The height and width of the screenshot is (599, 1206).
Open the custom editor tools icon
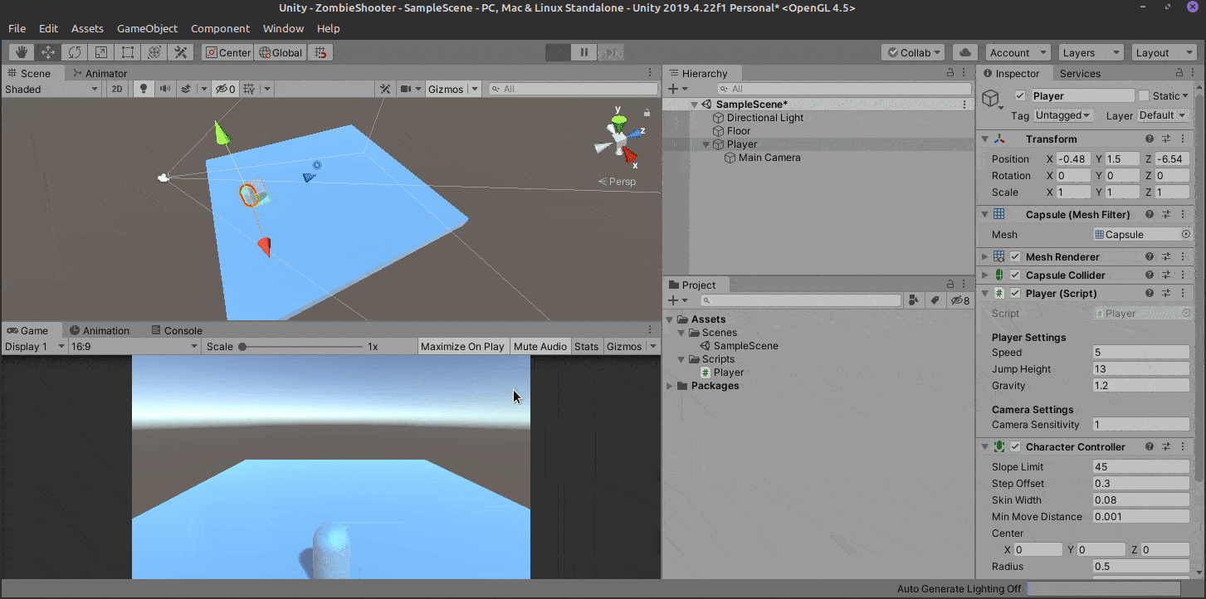pos(180,52)
